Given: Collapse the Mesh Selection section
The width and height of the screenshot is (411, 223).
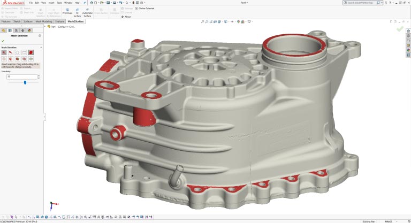Looking at the screenshot, I should pyautogui.click(x=40, y=47).
